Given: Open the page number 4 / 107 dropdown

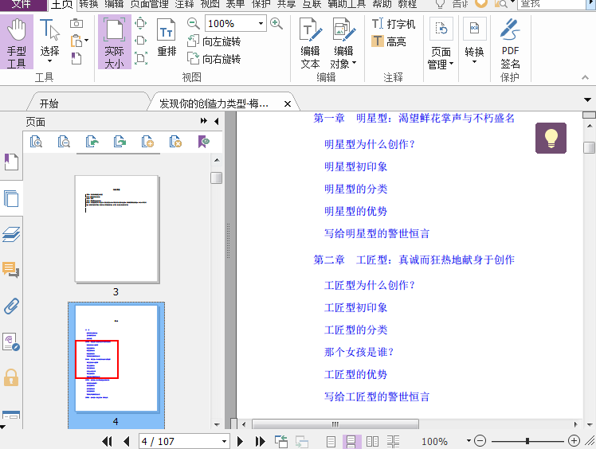Looking at the screenshot, I should pyautogui.click(x=224, y=441).
